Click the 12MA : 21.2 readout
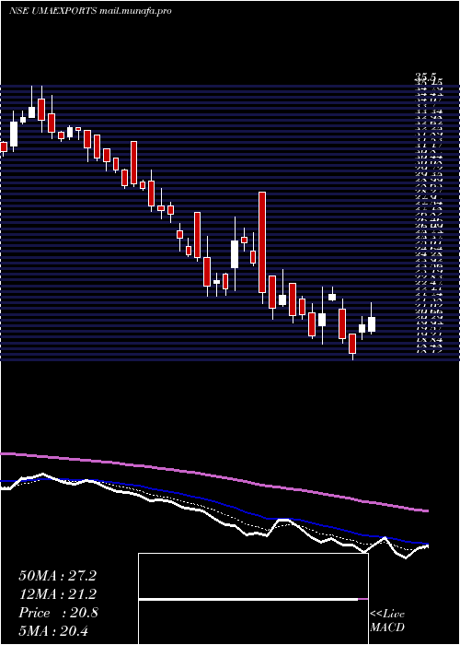 click(x=57, y=594)
